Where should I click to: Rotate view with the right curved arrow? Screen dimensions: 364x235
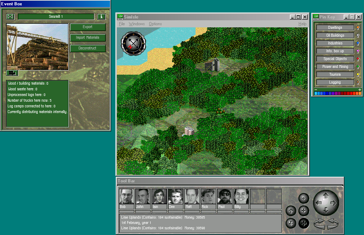[x=332, y=224]
